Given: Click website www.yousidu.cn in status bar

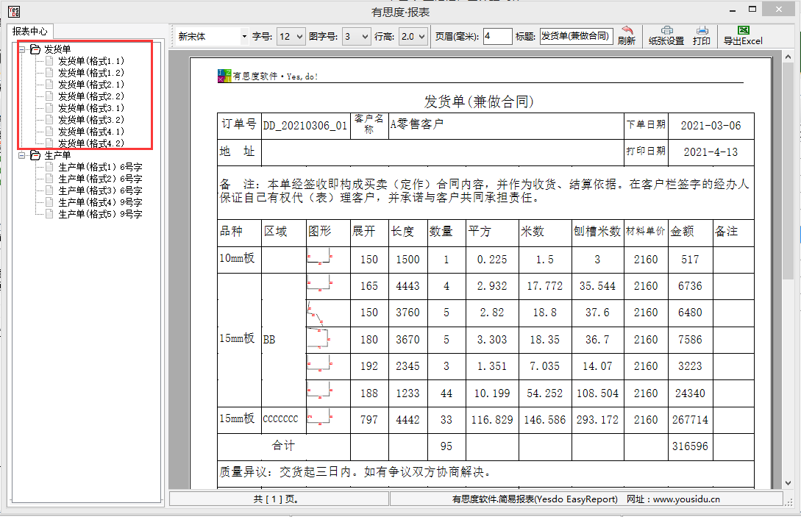Looking at the screenshot, I should click(686, 499).
